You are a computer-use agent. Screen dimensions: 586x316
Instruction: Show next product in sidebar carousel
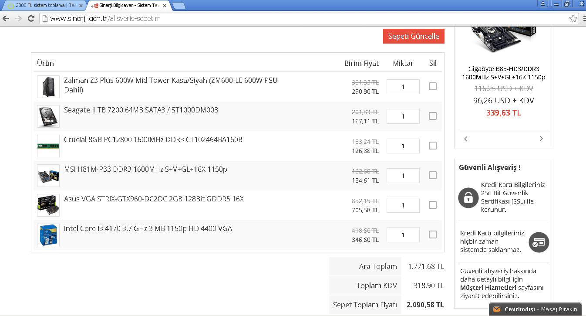pyautogui.click(x=541, y=139)
